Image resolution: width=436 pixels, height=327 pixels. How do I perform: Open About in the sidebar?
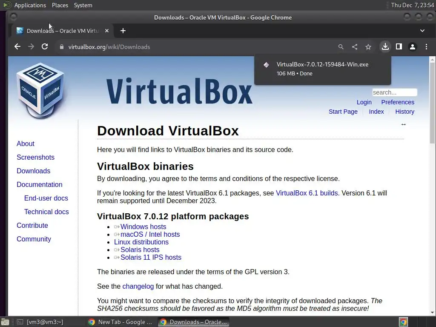[x=25, y=144]
